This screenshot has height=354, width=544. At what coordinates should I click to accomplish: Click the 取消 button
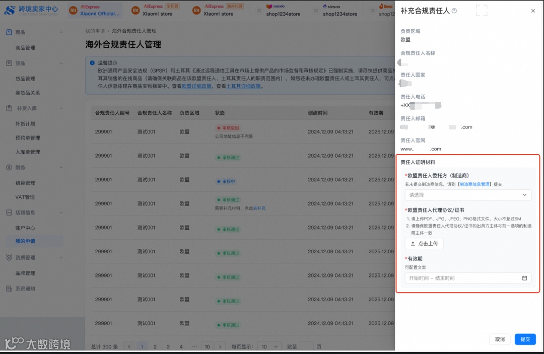[x=500, y=339]
